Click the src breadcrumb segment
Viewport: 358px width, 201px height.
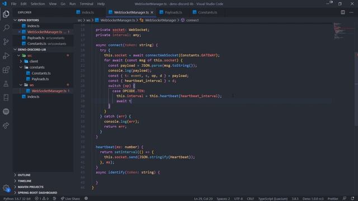[79, 20]
